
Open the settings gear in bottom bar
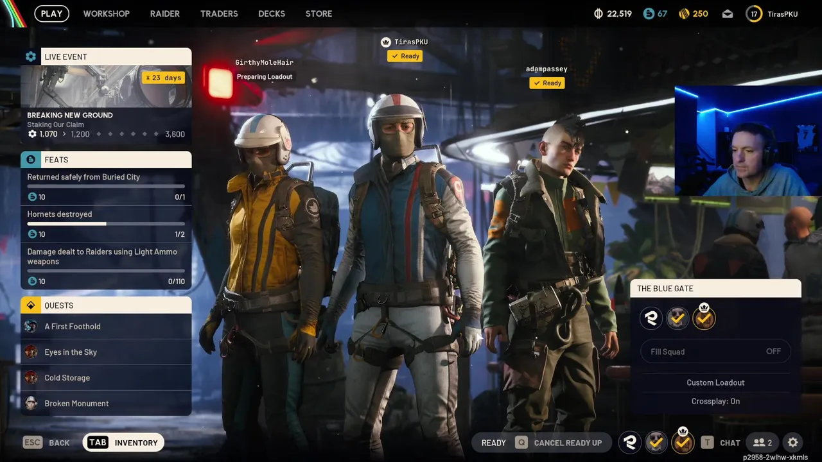click(x=793, y=443)
